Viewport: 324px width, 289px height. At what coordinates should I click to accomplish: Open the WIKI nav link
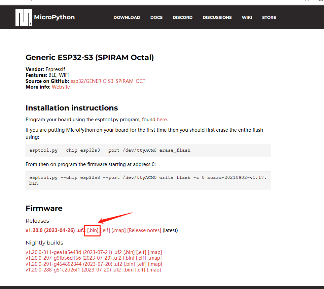point(247,18)
